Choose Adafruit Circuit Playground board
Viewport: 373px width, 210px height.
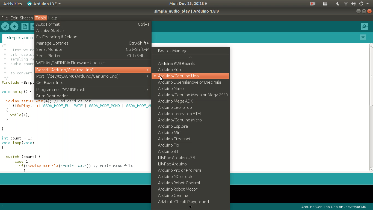190,202
